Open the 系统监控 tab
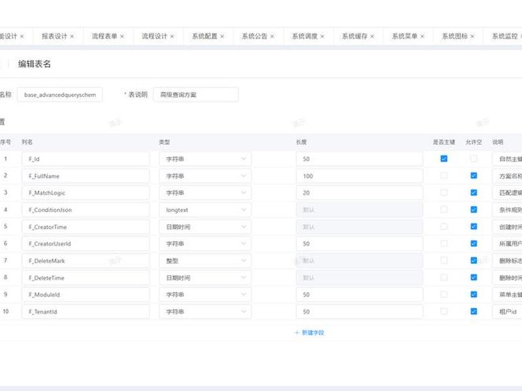 click(x=504, y=36)
